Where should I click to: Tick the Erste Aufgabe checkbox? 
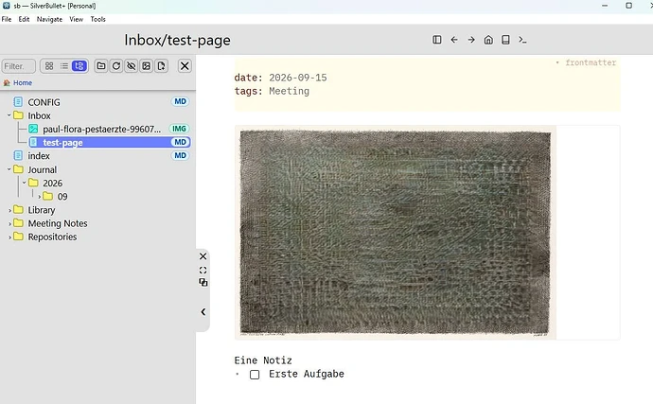pos(255,375)
